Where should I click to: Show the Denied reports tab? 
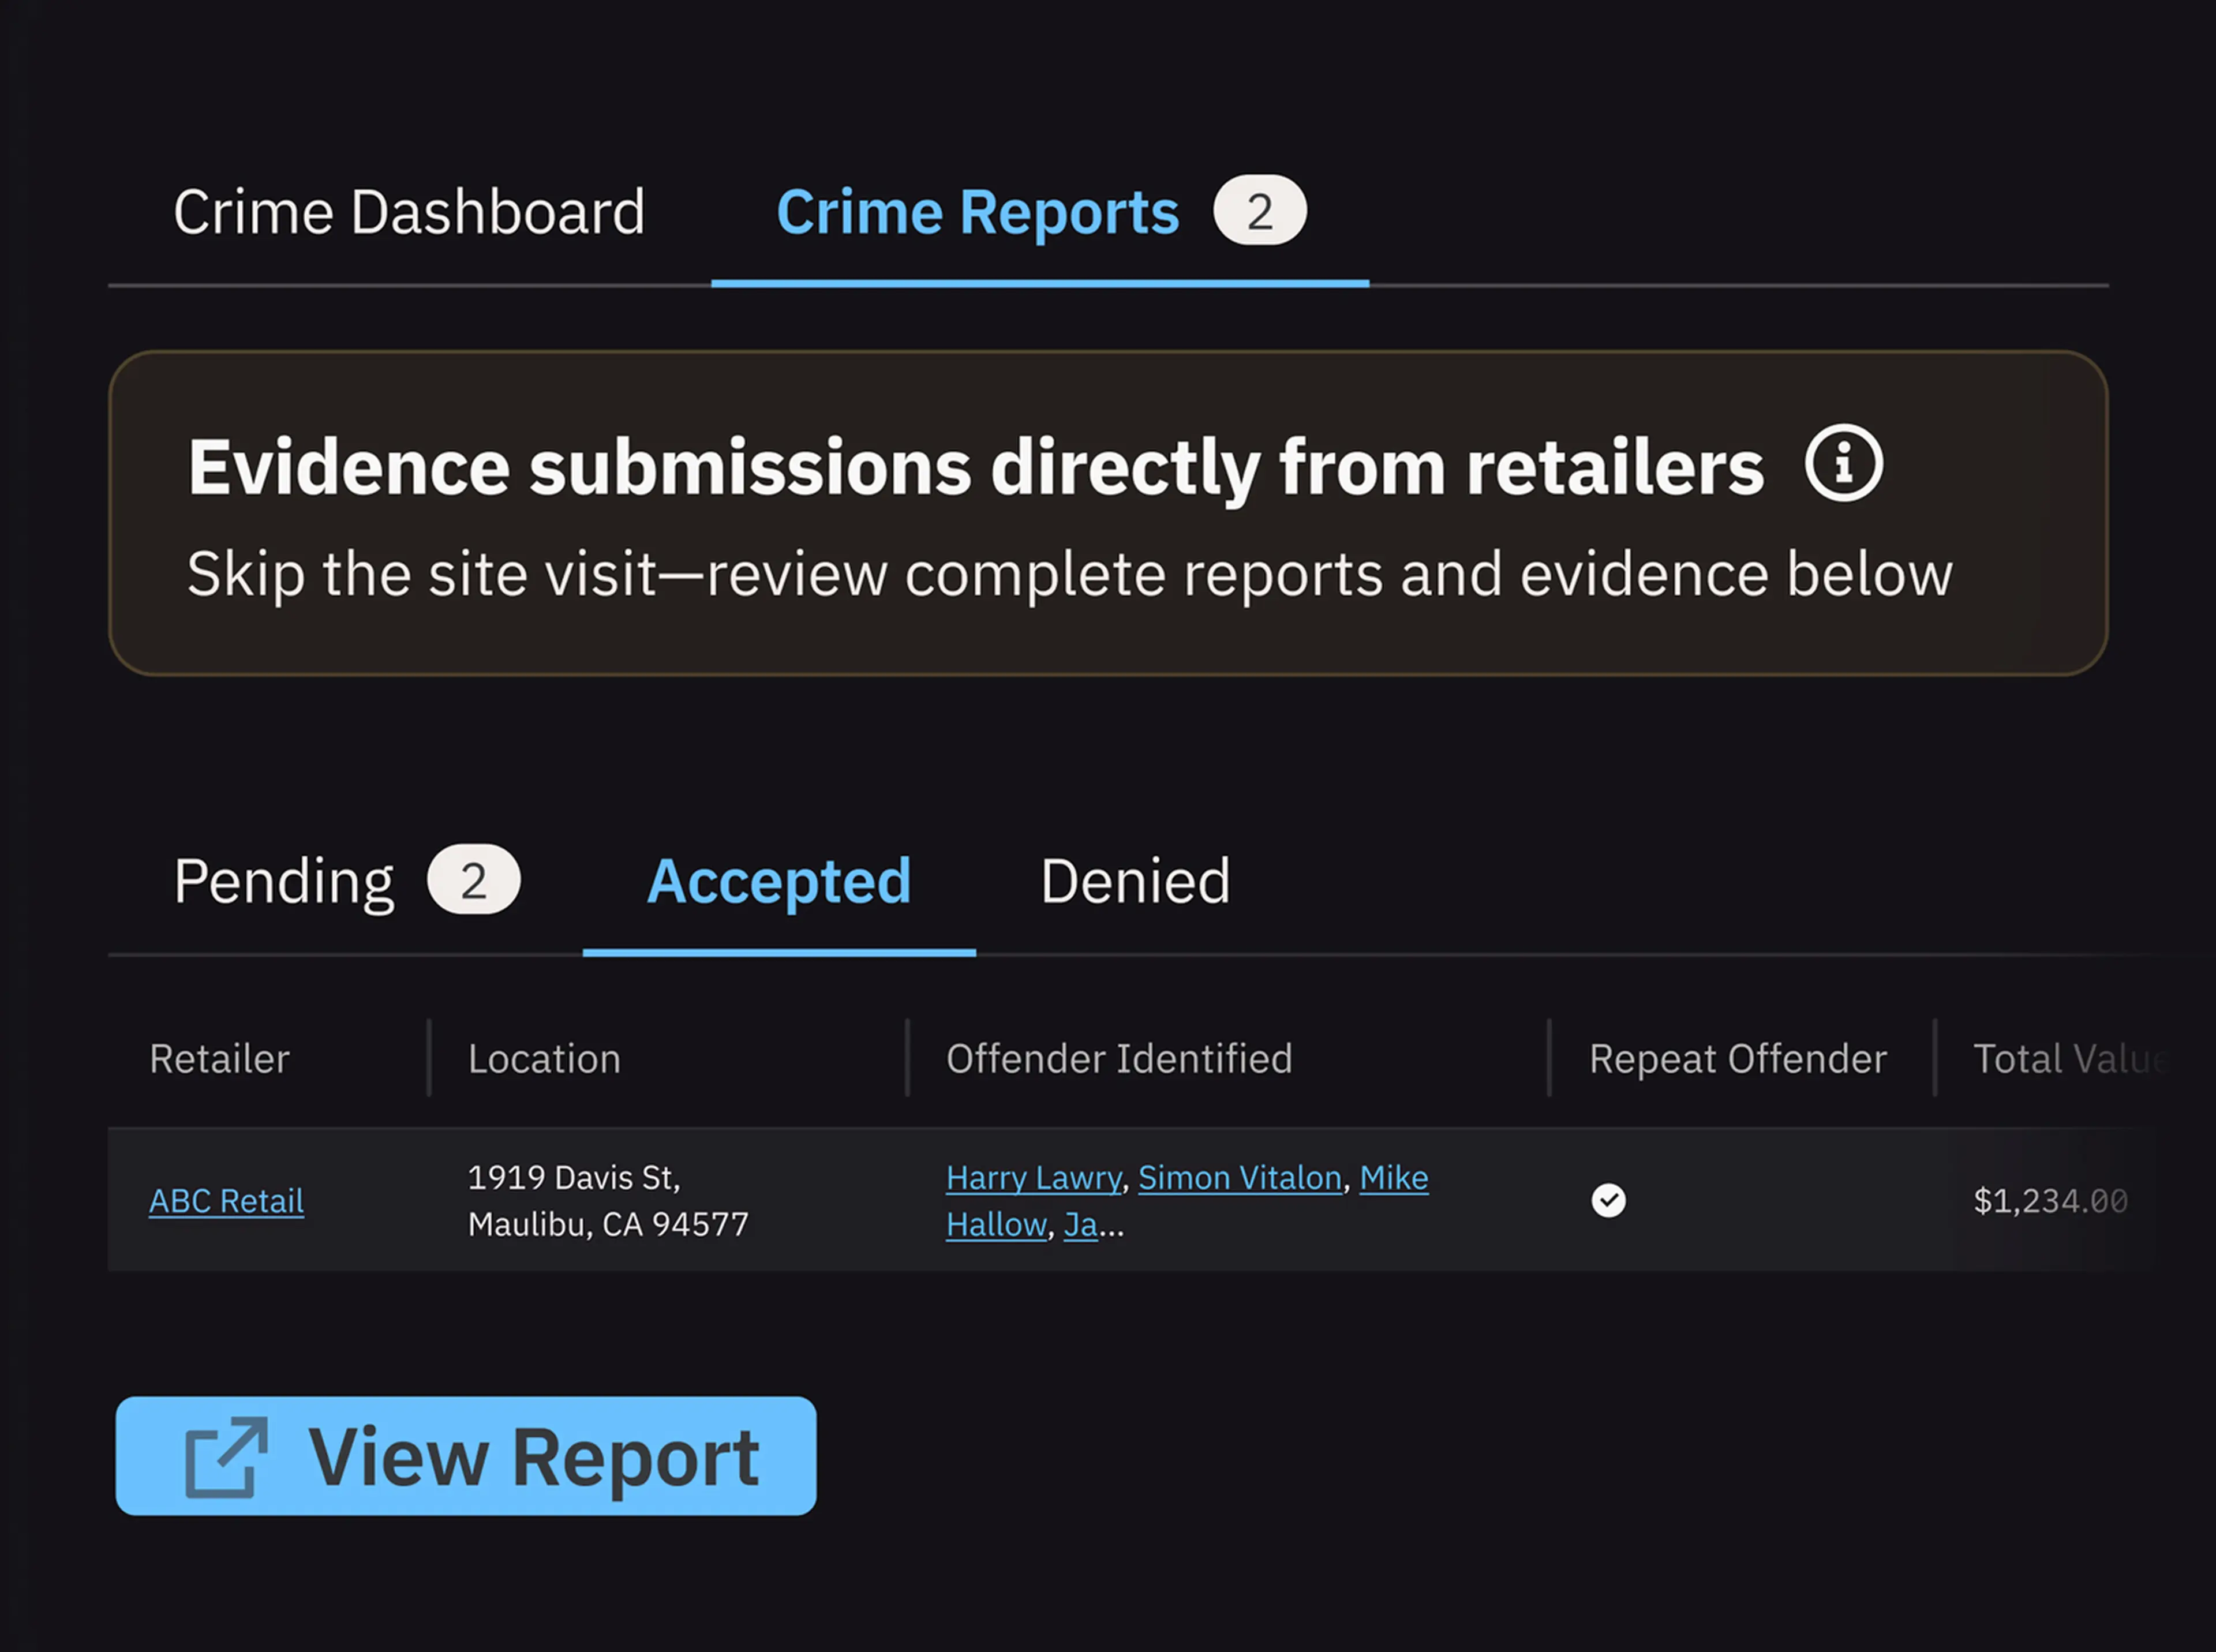1135,881
